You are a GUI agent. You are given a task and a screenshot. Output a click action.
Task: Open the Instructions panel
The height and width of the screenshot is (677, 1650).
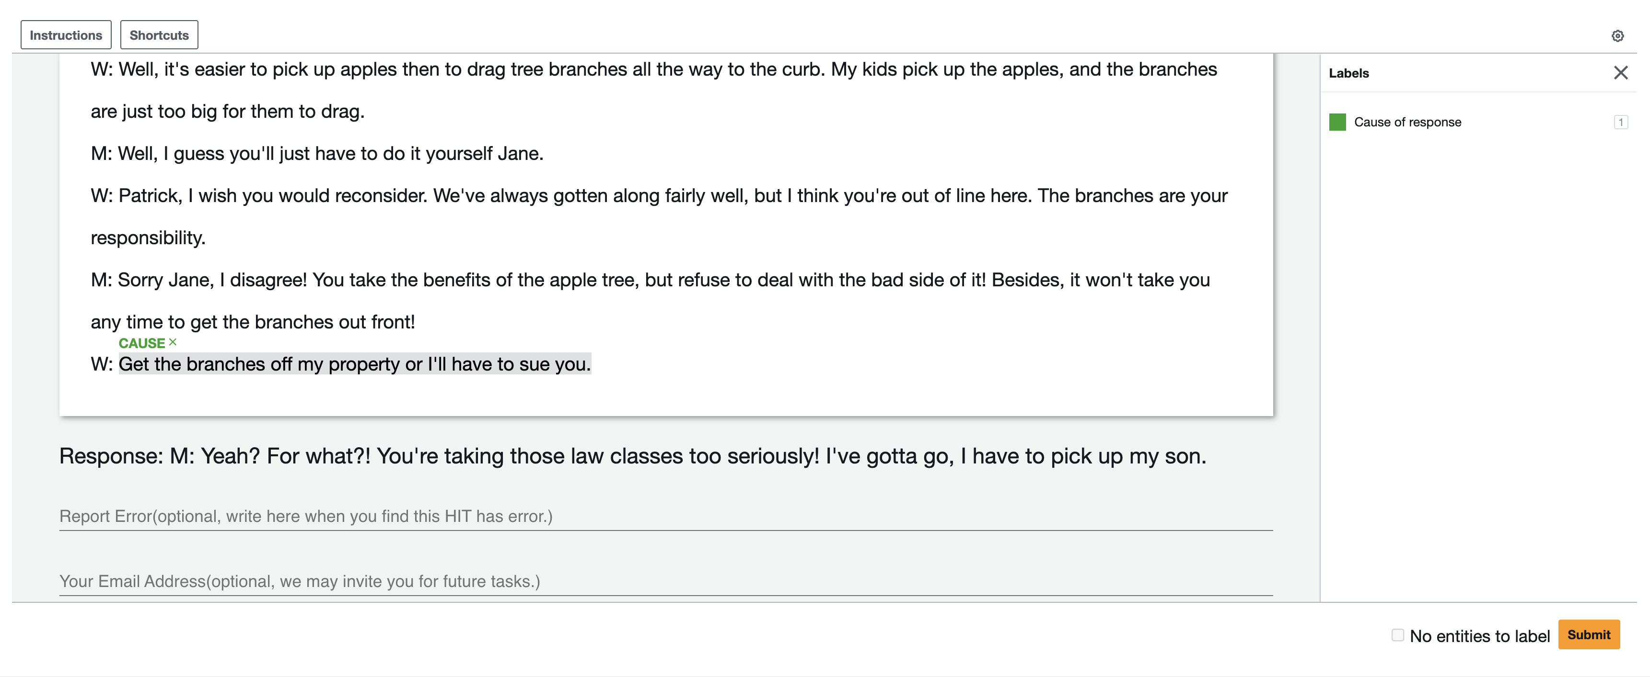[x=66, y=35]
